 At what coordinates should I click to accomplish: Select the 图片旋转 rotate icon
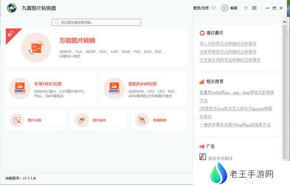[82, 120]
